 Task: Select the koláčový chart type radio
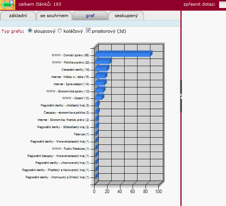pos(60,30)
